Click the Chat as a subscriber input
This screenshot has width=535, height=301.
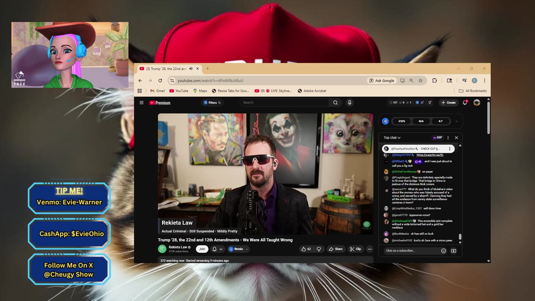click(x=411, y=251)
